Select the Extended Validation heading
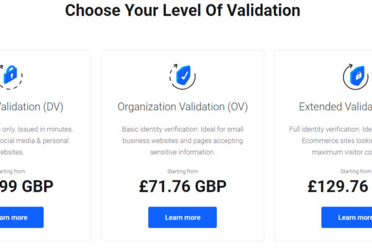This screenshot has width=372, height=248. pos(335,107)
